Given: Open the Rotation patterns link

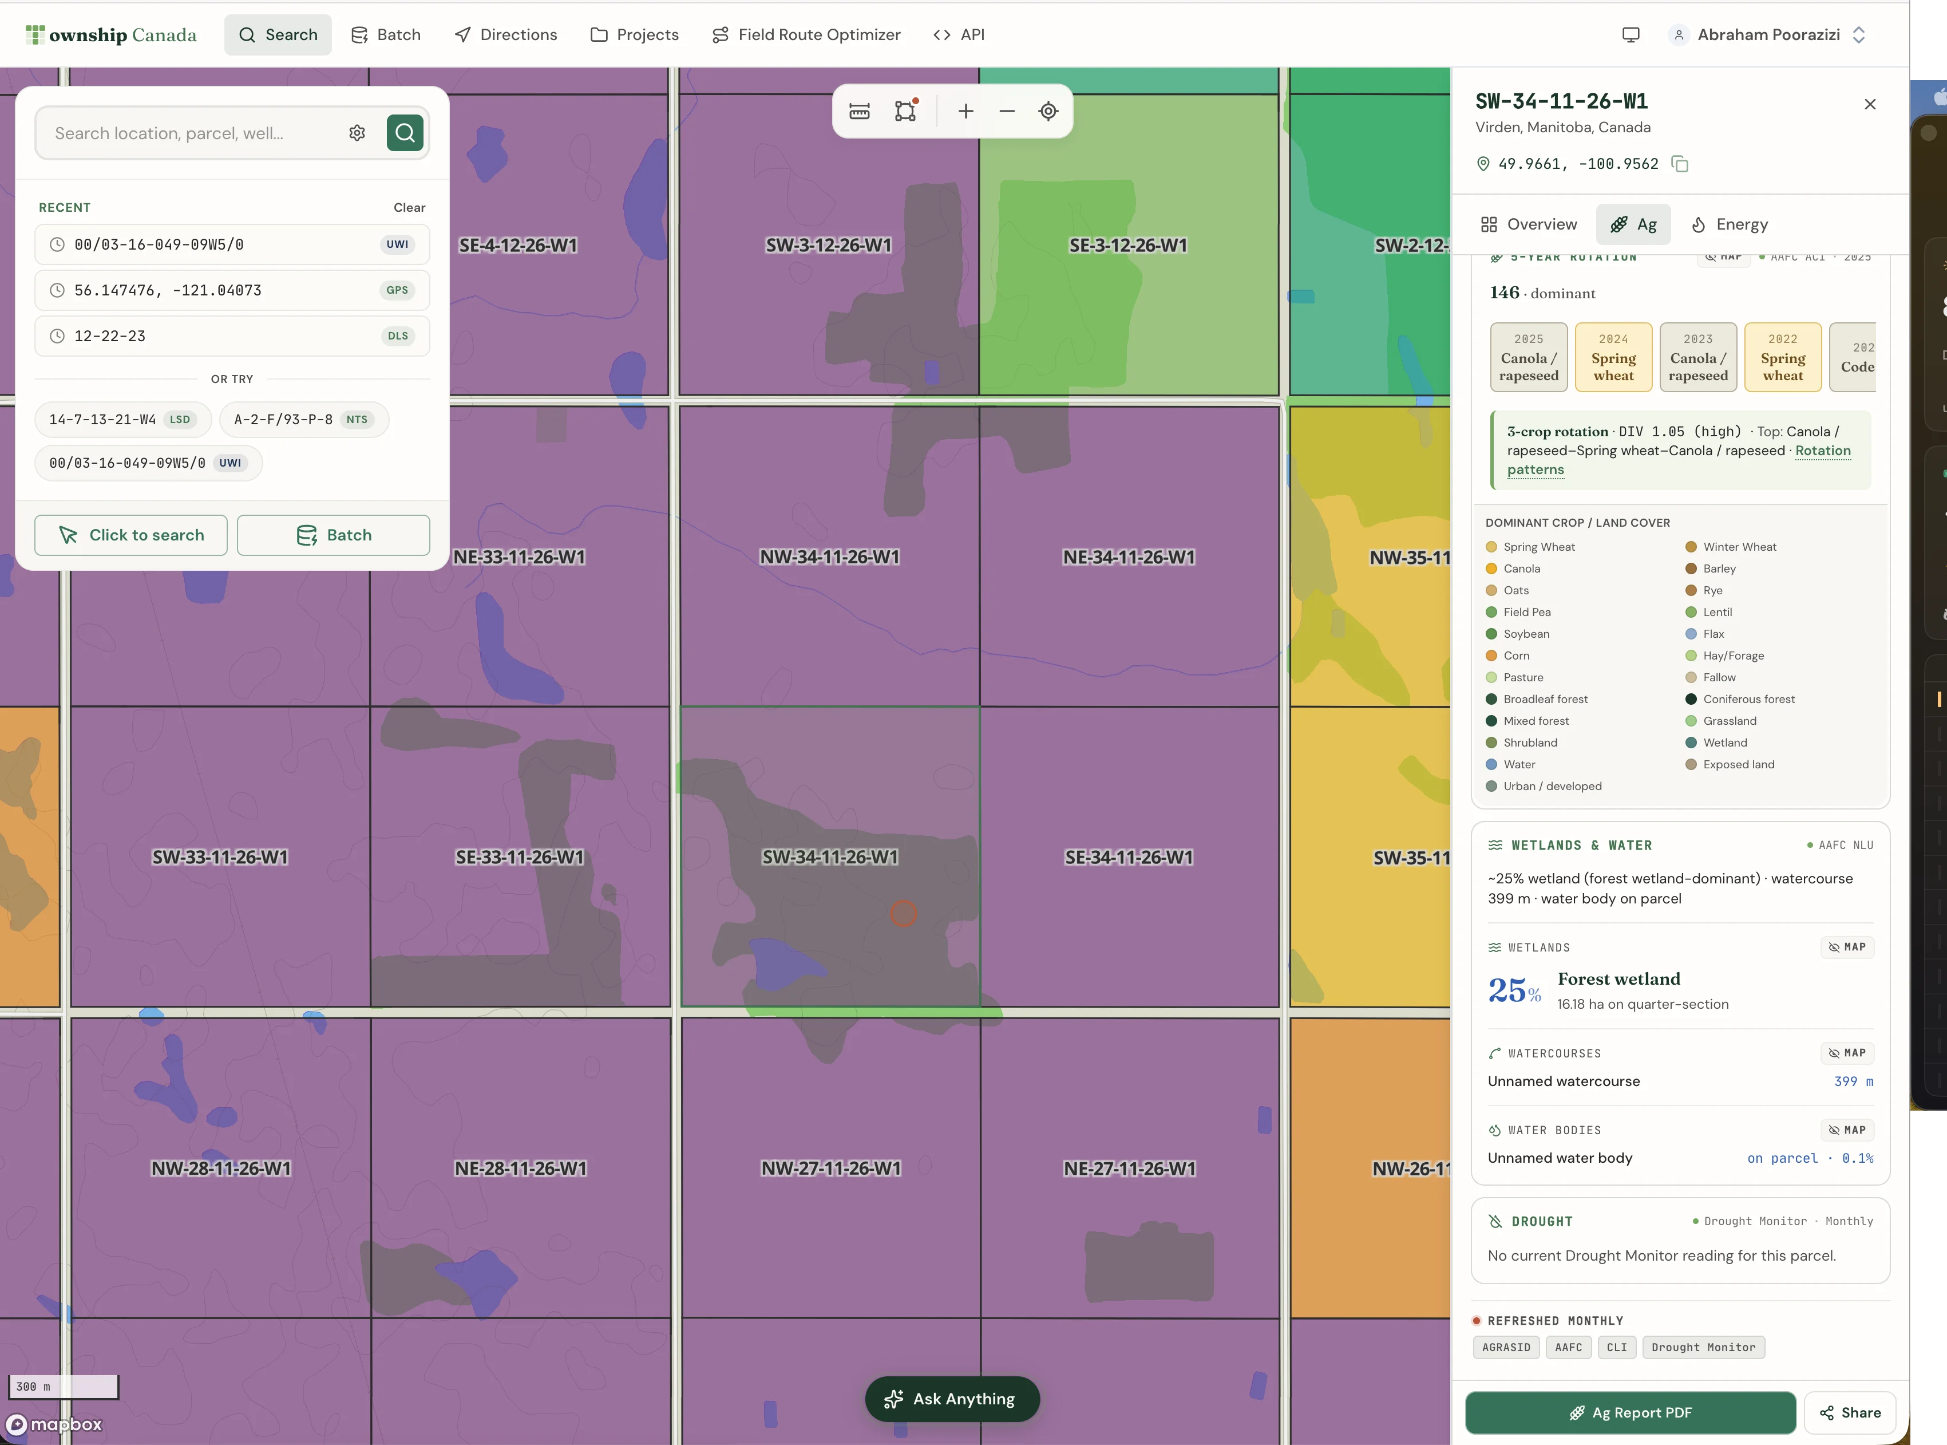Looking at the screenshot, I should pyautogui.click(x=1679, y=460).
